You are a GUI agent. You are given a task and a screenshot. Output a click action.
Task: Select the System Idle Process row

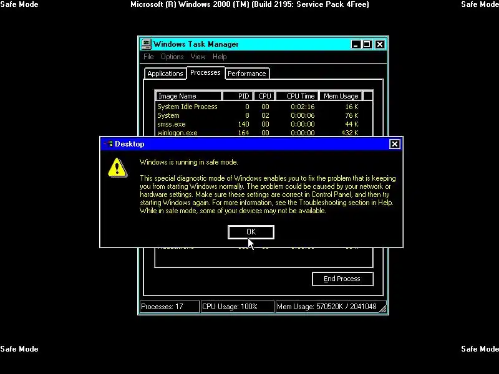(x=263, y=107)
